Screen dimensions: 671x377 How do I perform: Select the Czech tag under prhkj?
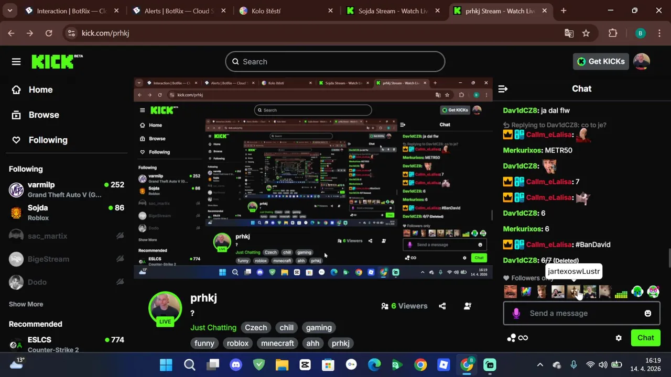coord(256,328)
